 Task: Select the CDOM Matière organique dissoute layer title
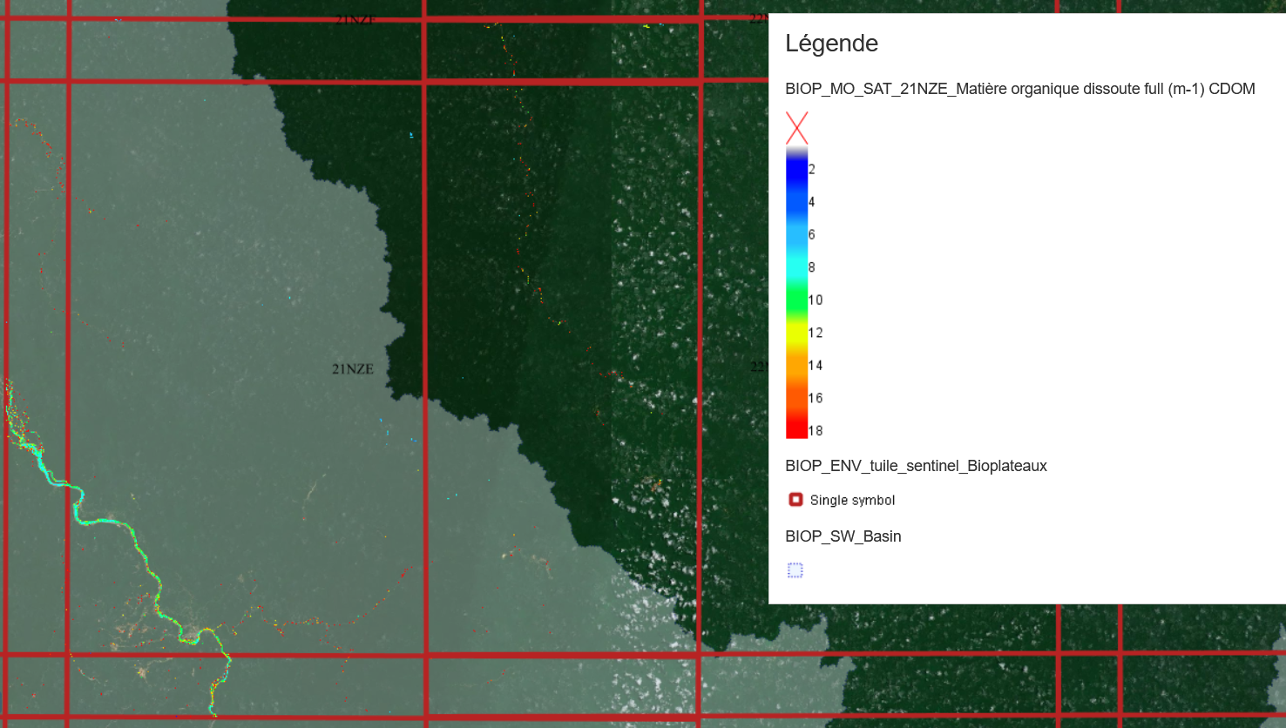click(x=1019, y=89)
